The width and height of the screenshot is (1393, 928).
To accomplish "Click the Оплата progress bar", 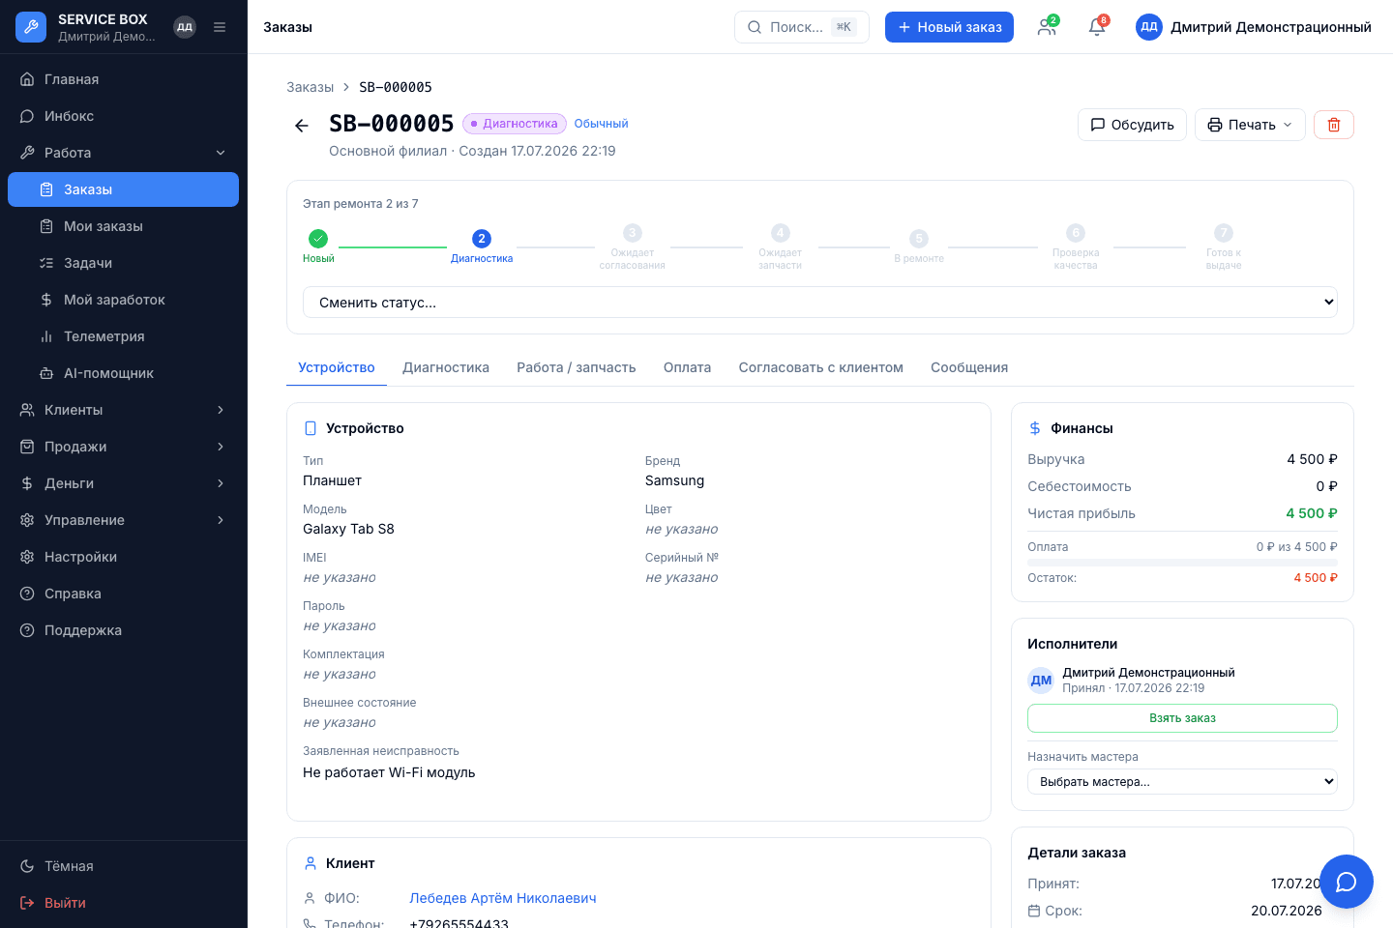I will tap(1182, 562).
